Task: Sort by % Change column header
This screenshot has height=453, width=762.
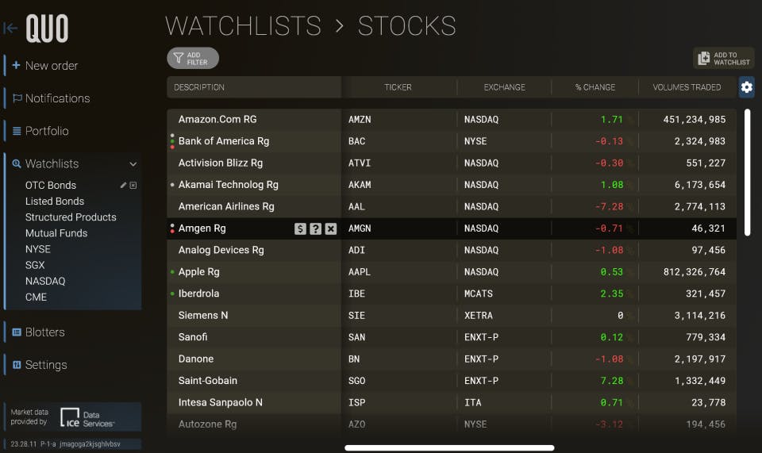Action: [x=595, y=87]
